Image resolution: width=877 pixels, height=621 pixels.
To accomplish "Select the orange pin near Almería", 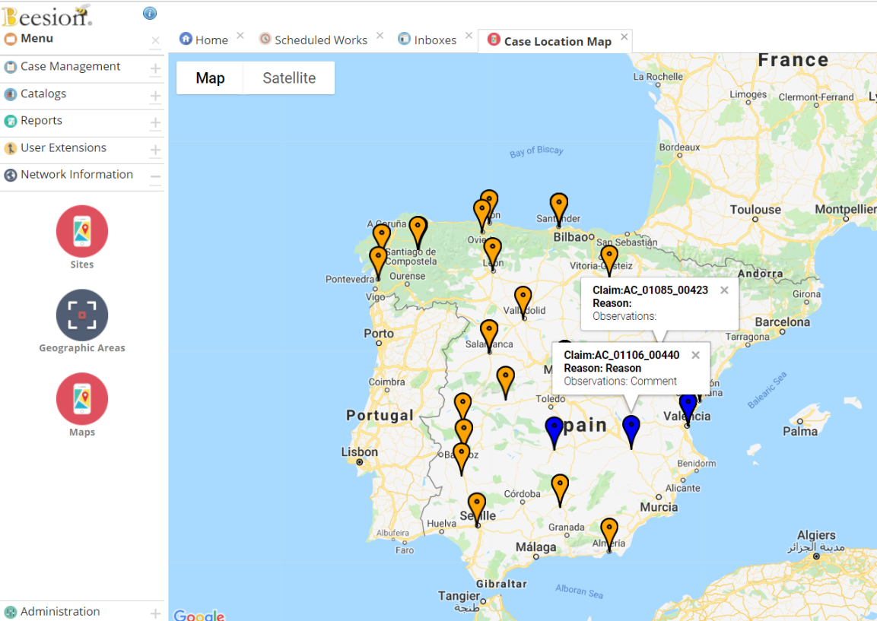I will (609, 531).
